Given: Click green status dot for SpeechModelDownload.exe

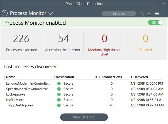Looking at the screenshot, I should pos(59,89).
